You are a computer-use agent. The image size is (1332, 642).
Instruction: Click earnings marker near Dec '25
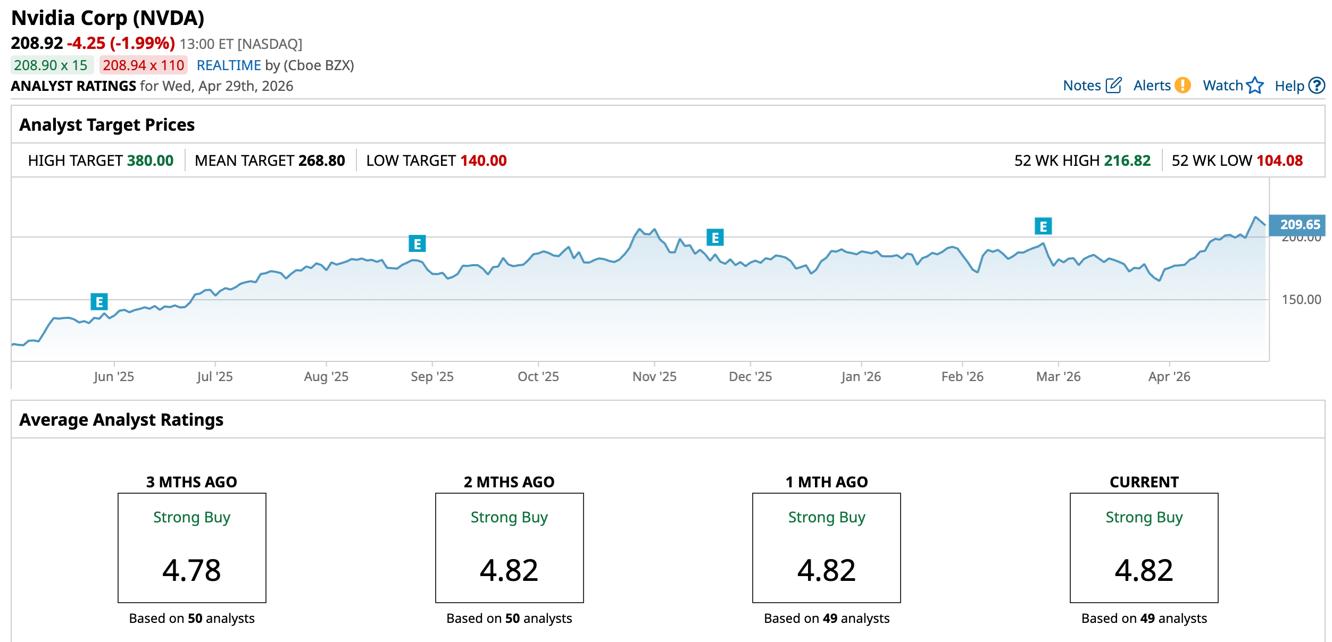(x=715, y=238)
